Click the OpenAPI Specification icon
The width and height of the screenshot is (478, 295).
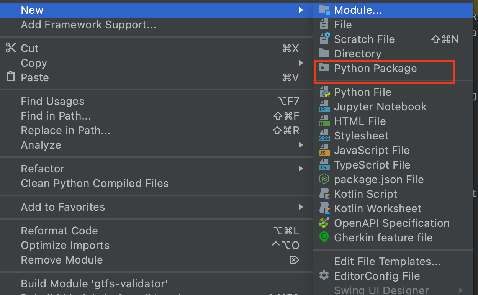point(324,223)
